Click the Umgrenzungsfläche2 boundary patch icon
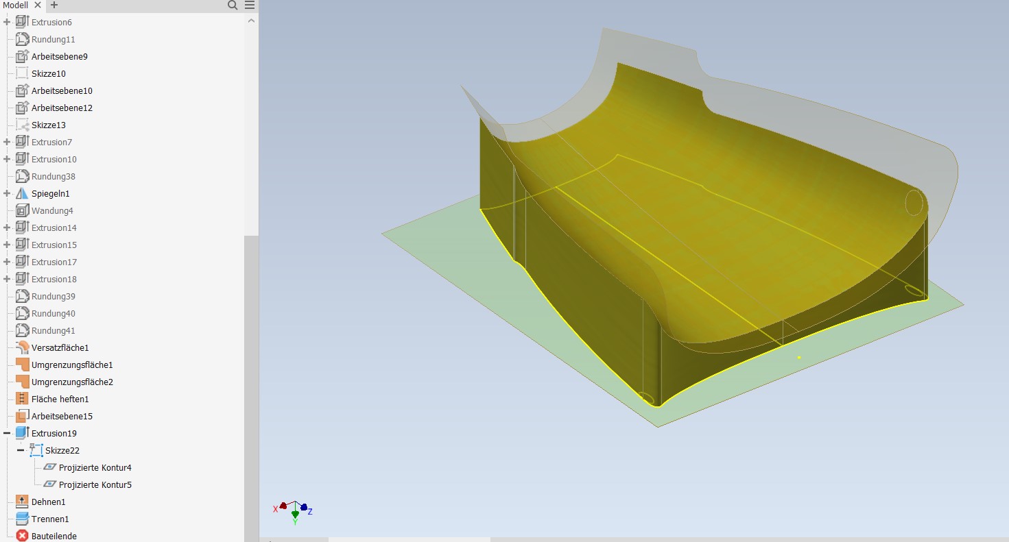 coord(22,382)
